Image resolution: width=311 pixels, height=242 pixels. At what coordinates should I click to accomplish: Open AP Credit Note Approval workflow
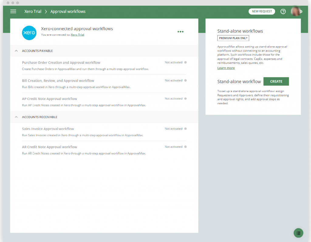[50, 99]
